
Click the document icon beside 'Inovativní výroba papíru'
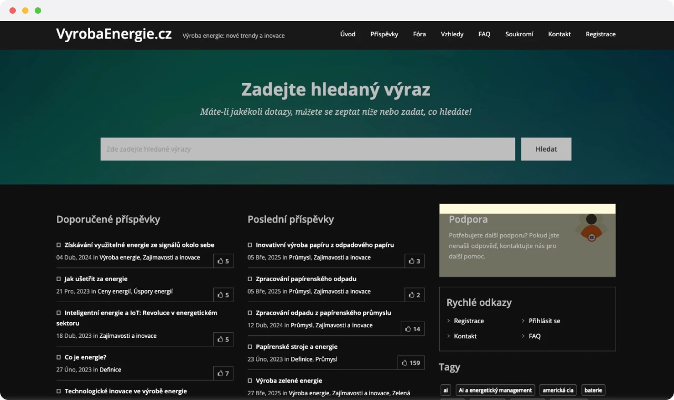pyautogui.click(x=250, y=245)
